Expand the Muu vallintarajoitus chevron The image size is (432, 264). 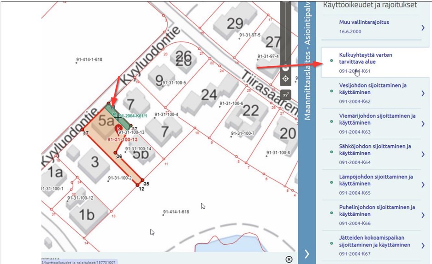click(x=423, y=28)
